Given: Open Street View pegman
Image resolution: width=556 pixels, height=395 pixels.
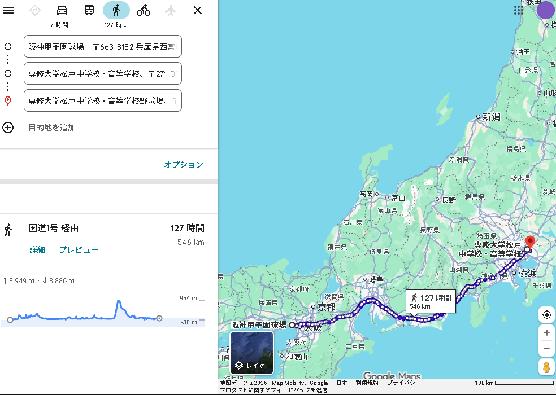Looking at the screenshot, I should click(546, 367).
